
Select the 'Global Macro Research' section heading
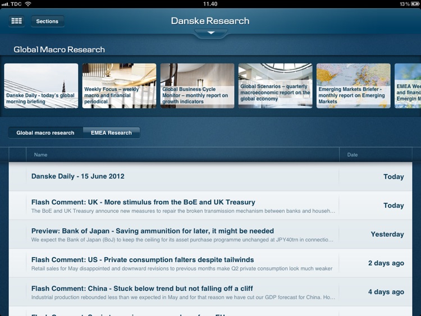60,49
